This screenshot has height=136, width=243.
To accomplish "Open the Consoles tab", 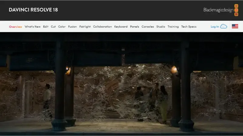I will 148,27.
